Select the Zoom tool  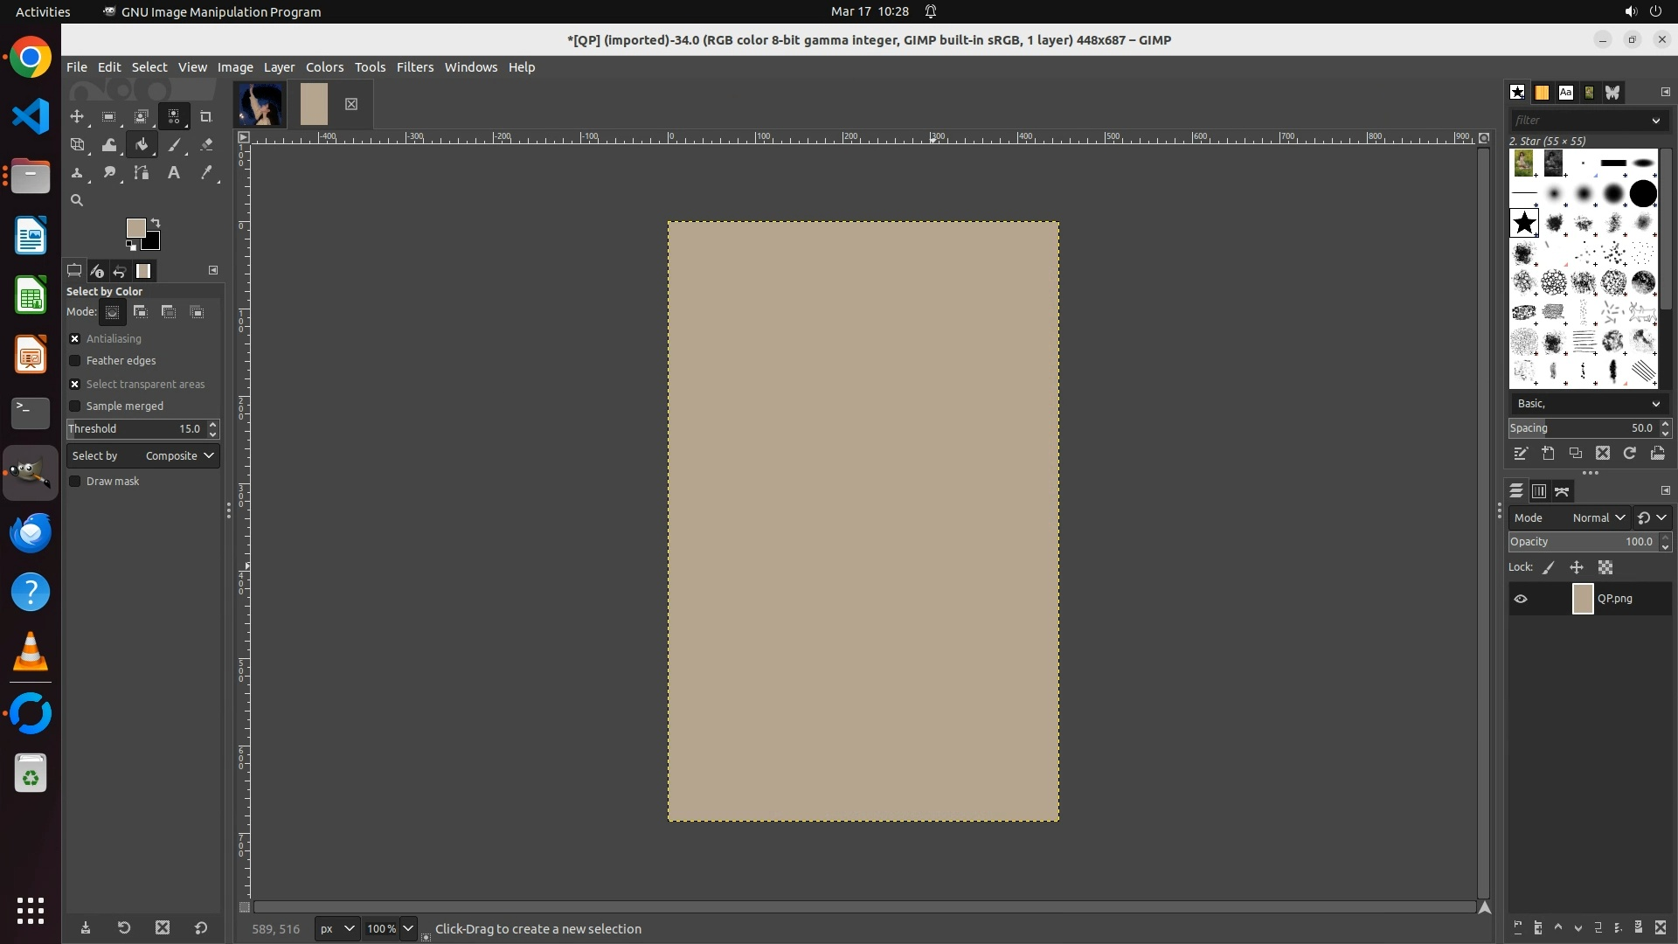77,200
